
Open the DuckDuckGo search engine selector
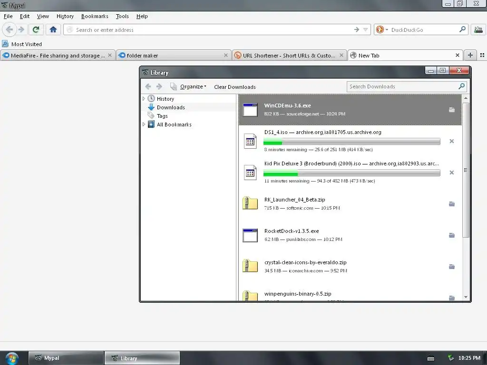(382, 30)
